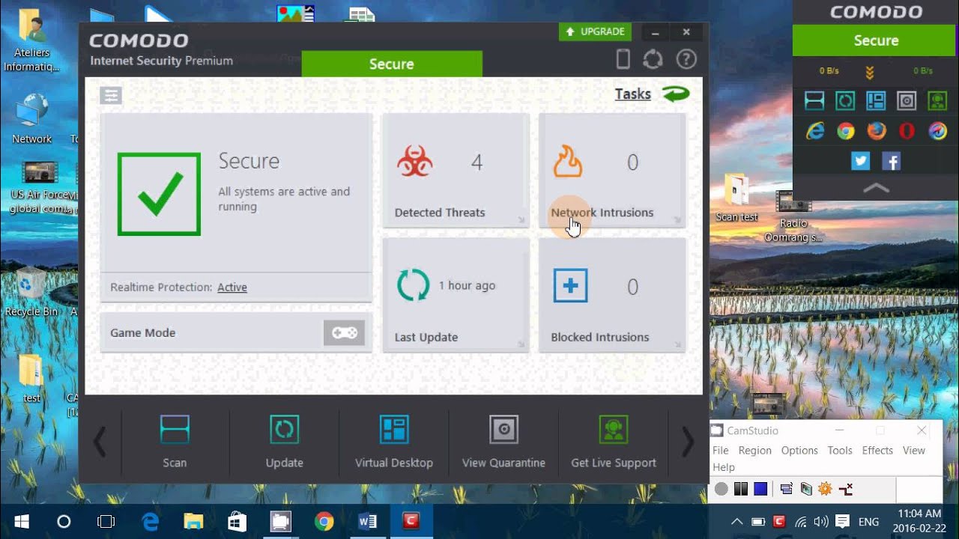Click the virtual desktop icon in Comodo widget
The height and width of the screenshot is (539, 959).
(876, 101)
